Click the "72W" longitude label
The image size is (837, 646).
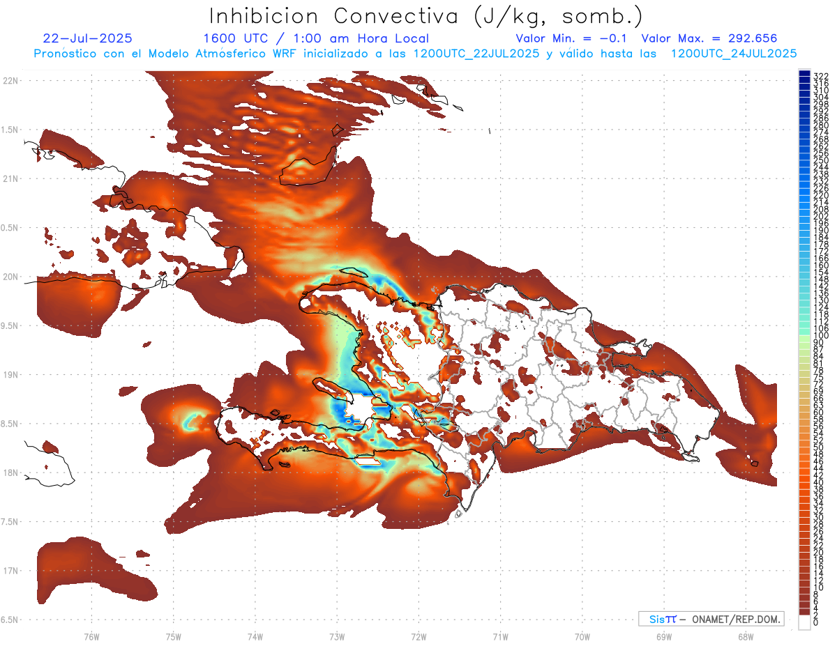(x=418, y=636)
